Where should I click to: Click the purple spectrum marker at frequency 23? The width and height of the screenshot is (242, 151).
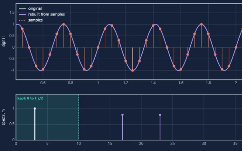tap(160, 115)
